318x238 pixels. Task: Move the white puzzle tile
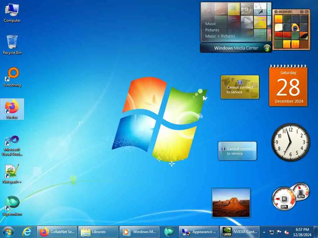tap(279, 28)
